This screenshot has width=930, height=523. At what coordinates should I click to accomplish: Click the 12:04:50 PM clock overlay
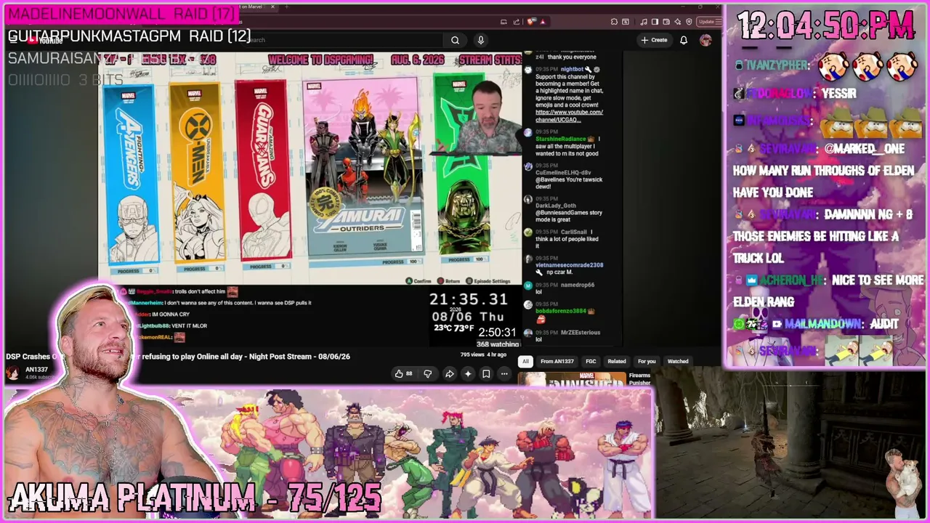point(826,26)
